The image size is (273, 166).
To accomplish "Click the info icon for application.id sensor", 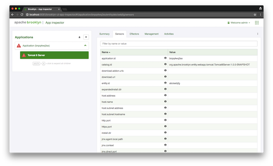I will [x=165, y=58].
